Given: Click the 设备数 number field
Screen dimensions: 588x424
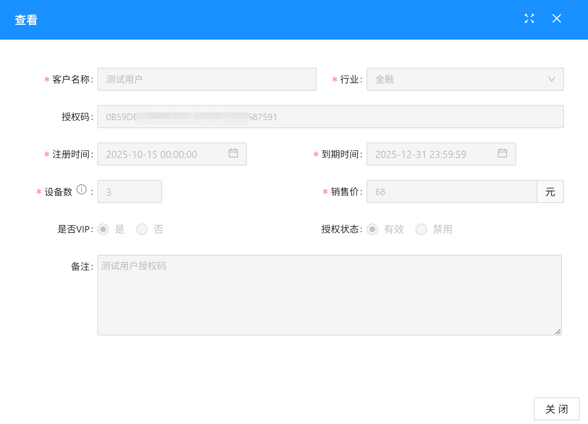Looking at the screenshot, I should 129,191.
